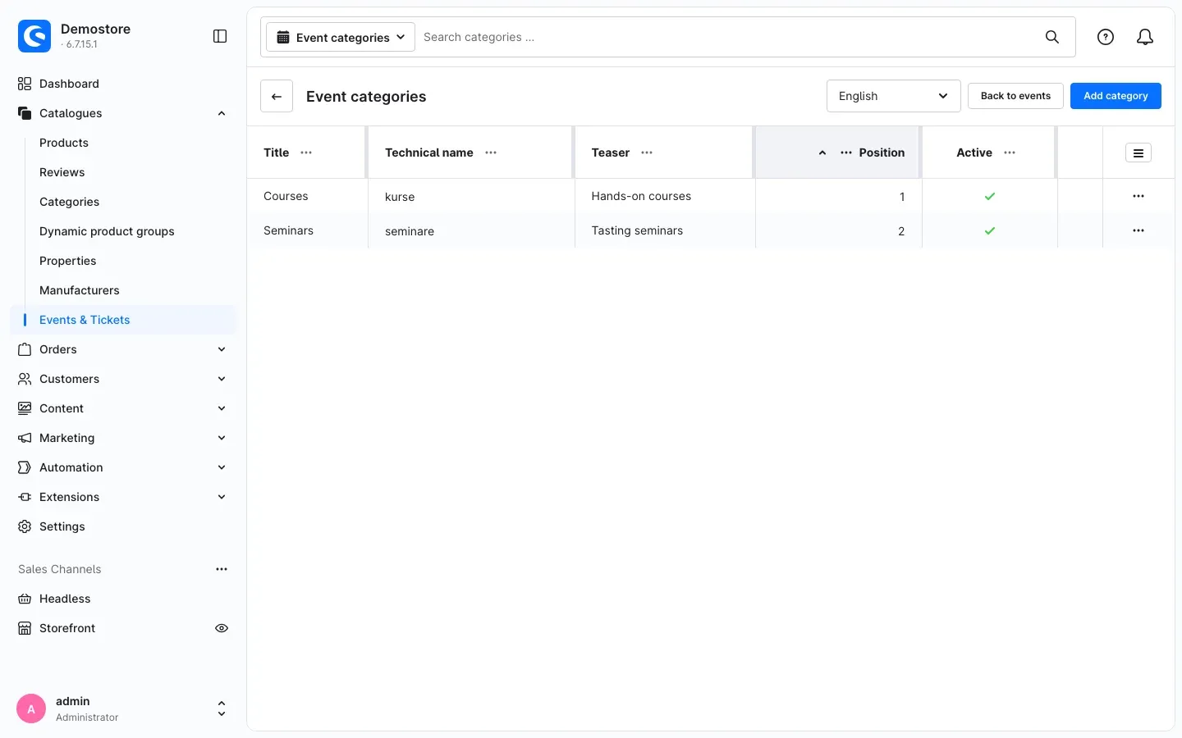1182x738 pixels.
Task: Open Active column options menu
Action: (x=1010, y=153)
